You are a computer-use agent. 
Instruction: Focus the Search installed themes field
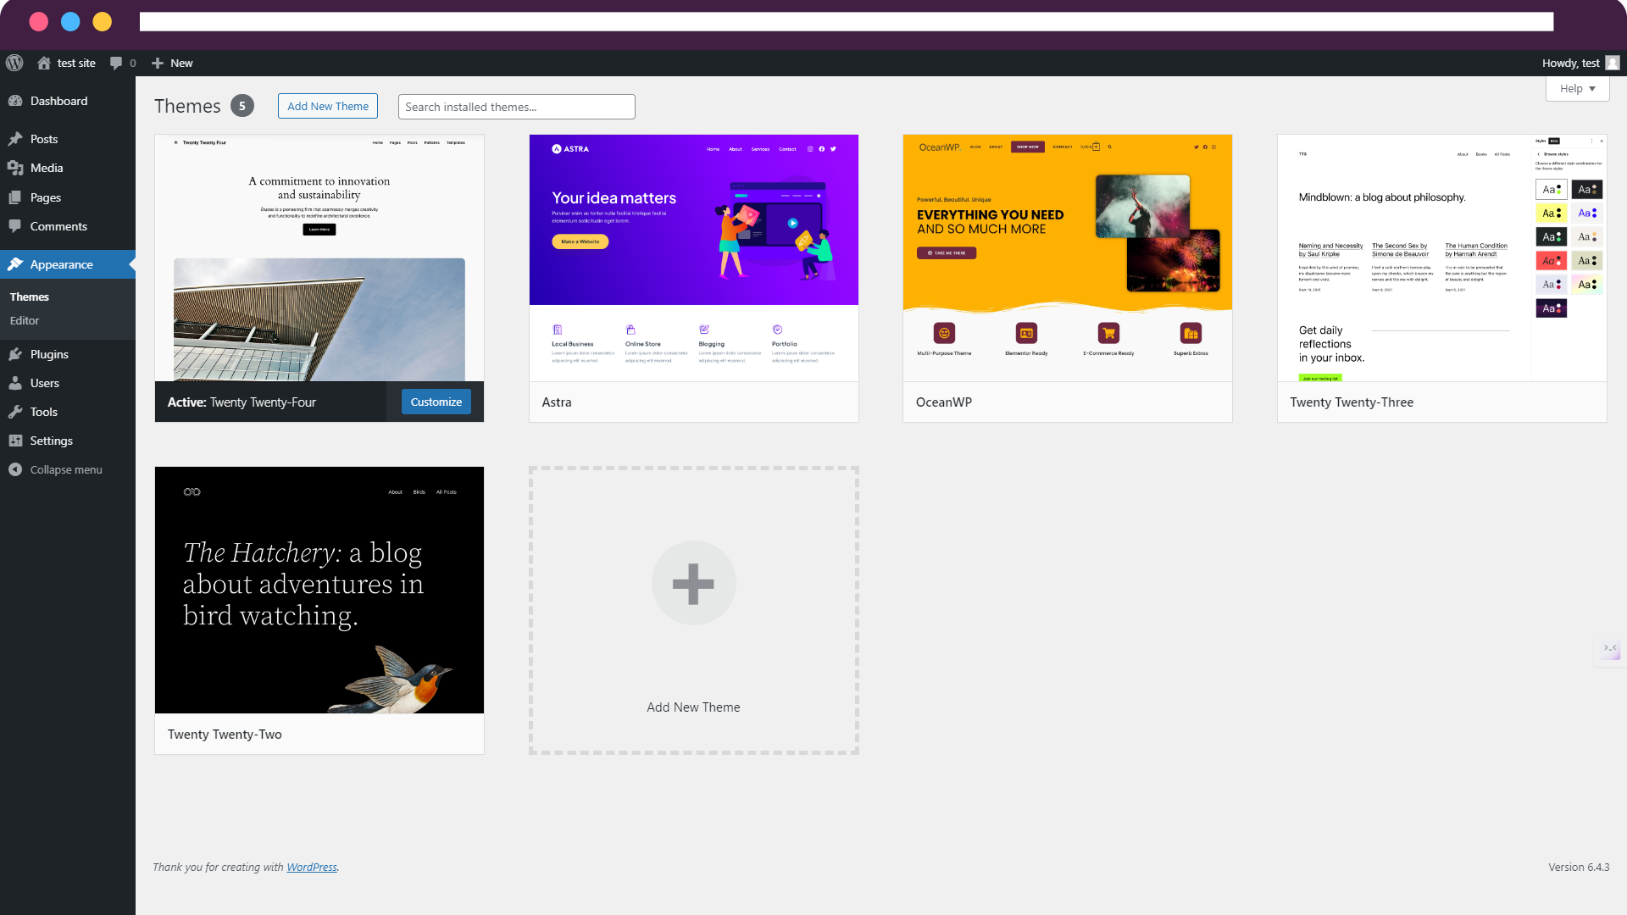[516, 107]
